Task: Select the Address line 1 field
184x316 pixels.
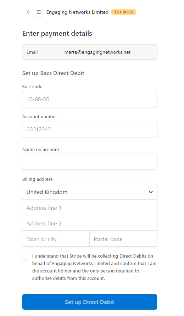Action: [x=90, y=208]
